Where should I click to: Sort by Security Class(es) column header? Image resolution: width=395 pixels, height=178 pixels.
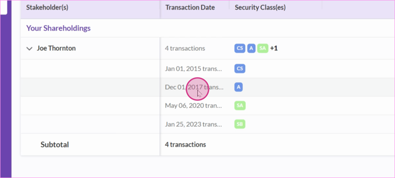(x=260, y=7)
